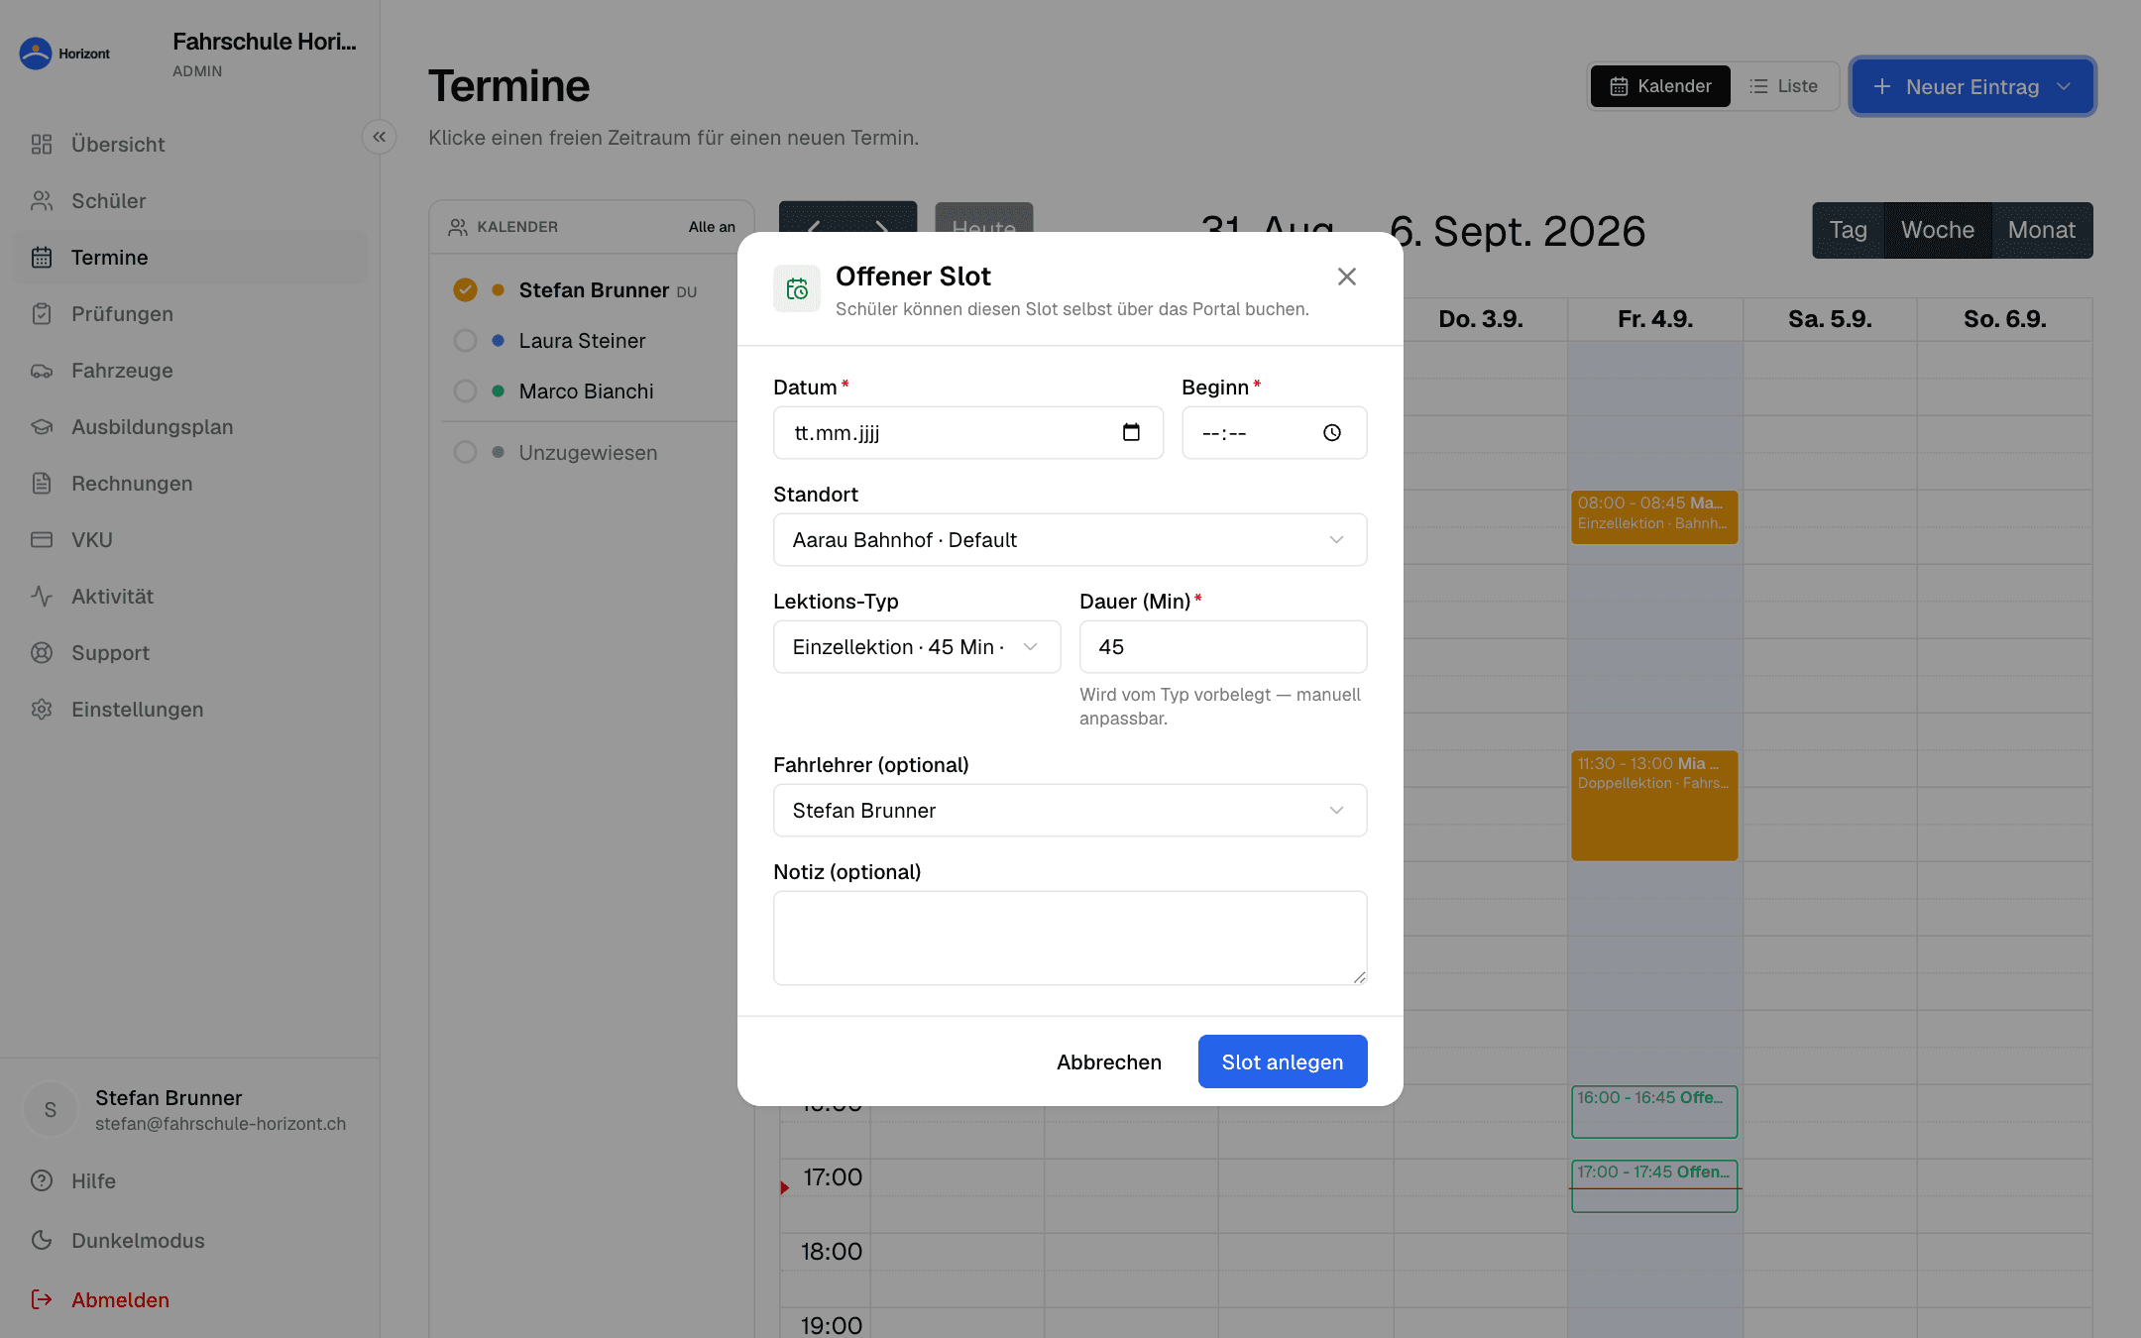Collapse the sidebar with double-chevron icon
The width and height of the screenshot is (2141, 1338).
coord(380,137)
